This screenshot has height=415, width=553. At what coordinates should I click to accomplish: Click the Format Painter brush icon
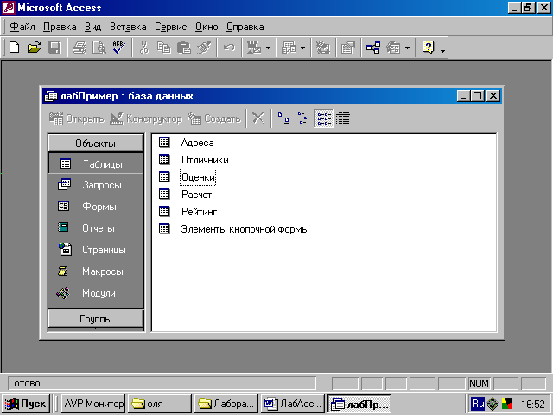coord(204,48)
